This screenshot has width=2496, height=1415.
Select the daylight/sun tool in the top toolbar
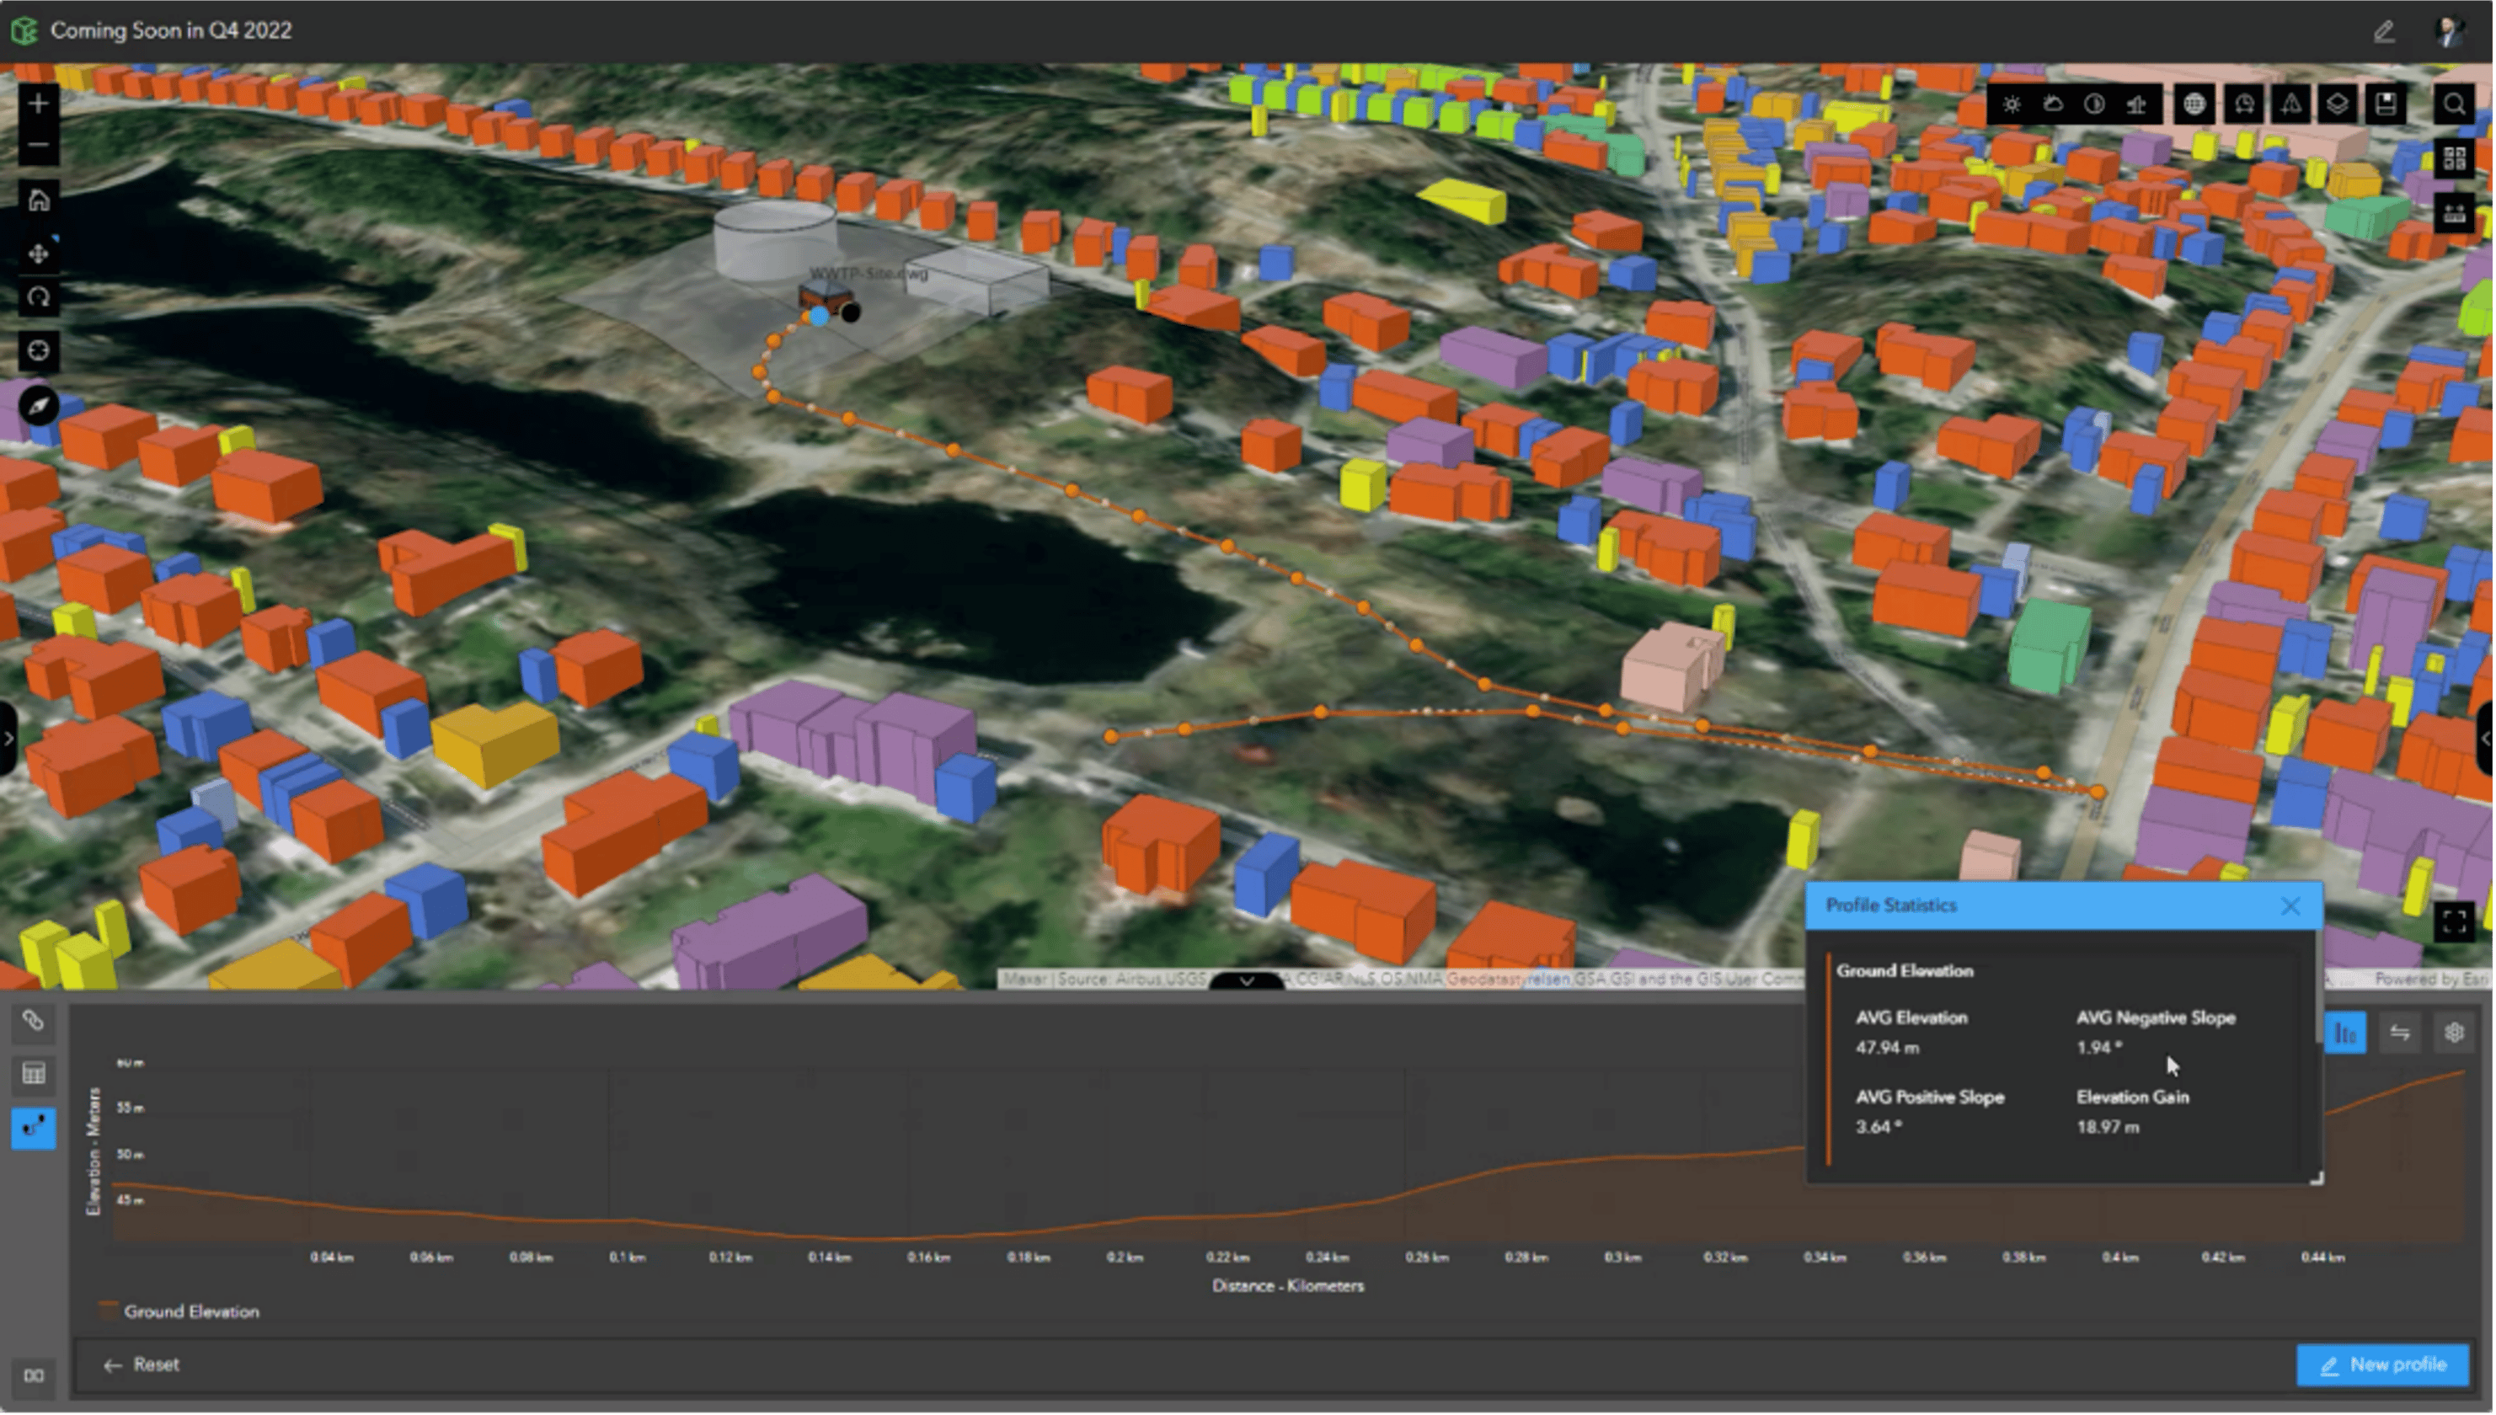(x=2013, y=104)
